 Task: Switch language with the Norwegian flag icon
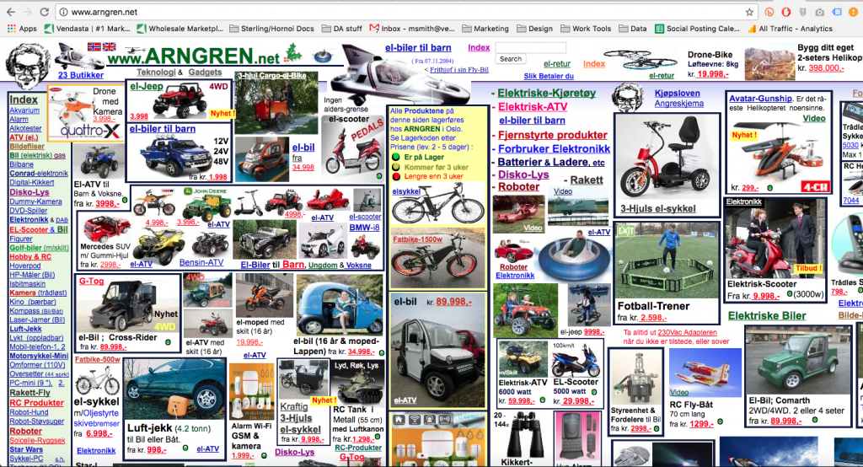[94, 47]
